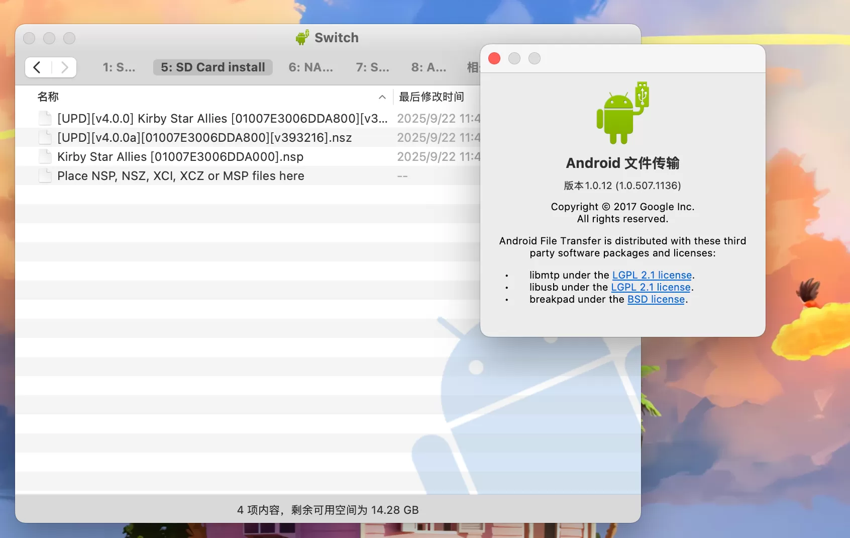Click the file icon of the v4.0.0 Kirby update

[x=45, y=118]
